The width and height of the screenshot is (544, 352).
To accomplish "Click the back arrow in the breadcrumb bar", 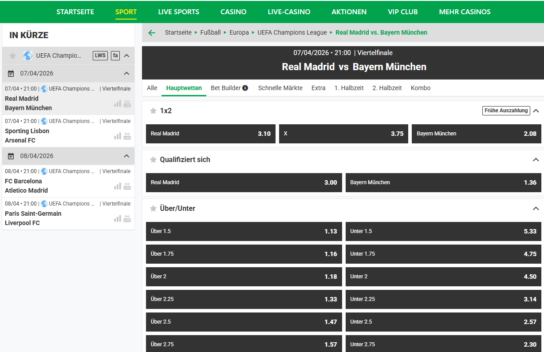I will [x=152, y=33].
